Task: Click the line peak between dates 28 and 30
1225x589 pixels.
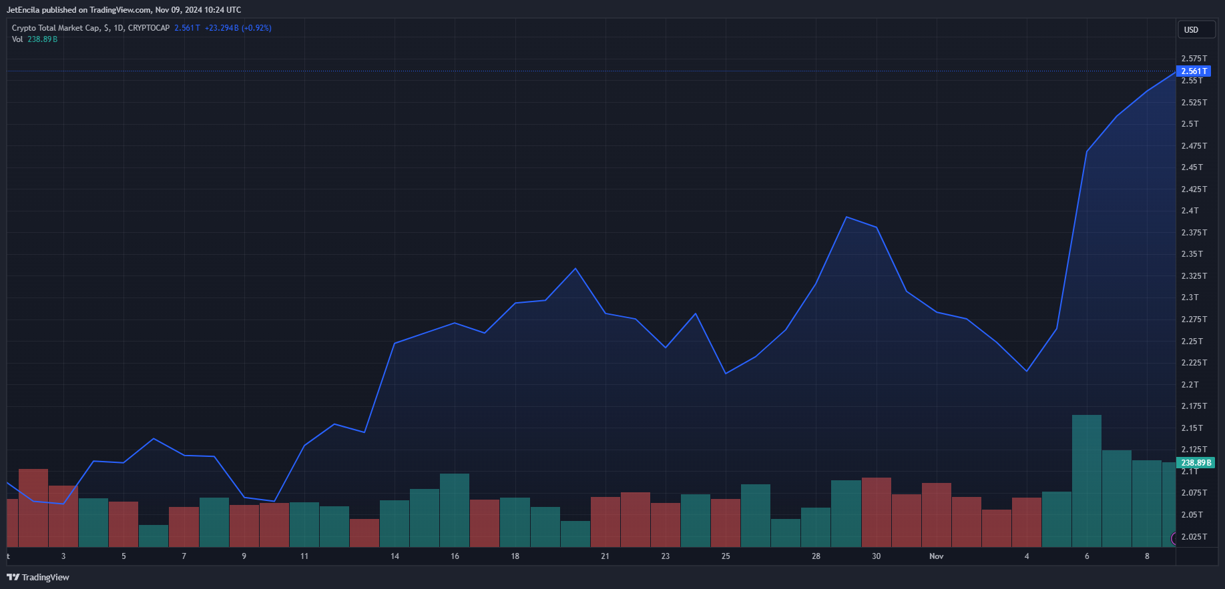Action: point(846,217)
